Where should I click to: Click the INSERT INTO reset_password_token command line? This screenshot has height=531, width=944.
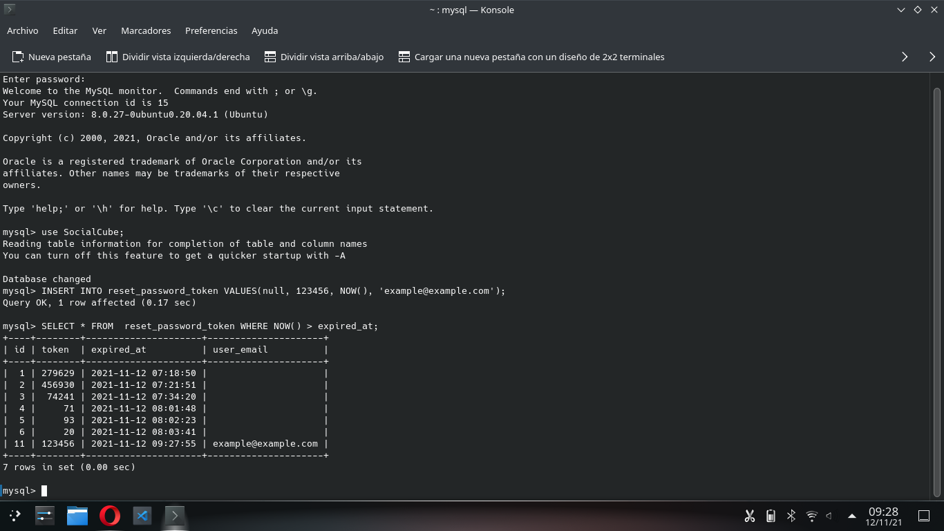click(254, 290)
